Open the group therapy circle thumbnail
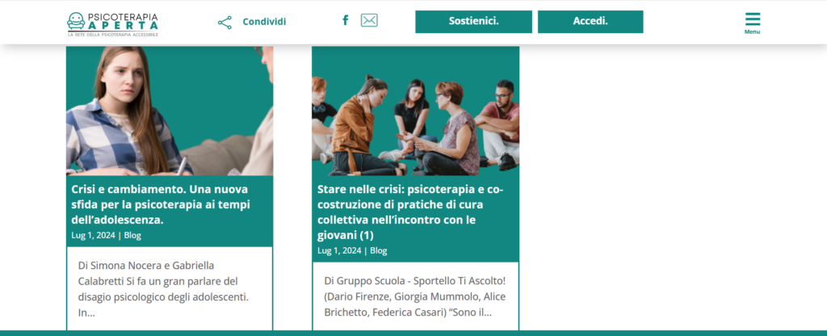This screenshot has height=336, width=827. tap(416, 111)
